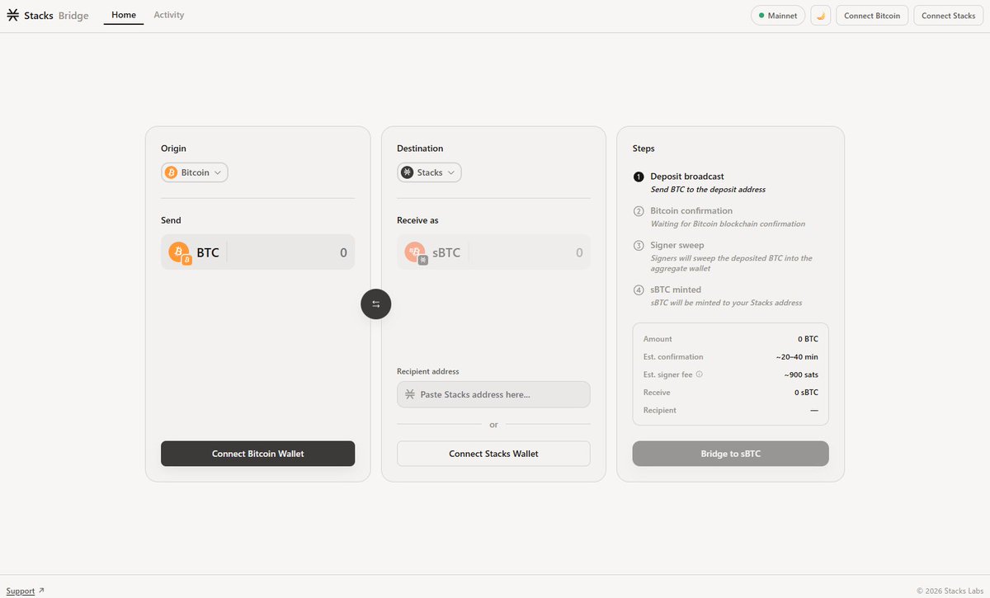990x598 pixels.
Task: Click the Stacks icon in recipient address field
Action: pyautogui.click(x=409, y=394)
